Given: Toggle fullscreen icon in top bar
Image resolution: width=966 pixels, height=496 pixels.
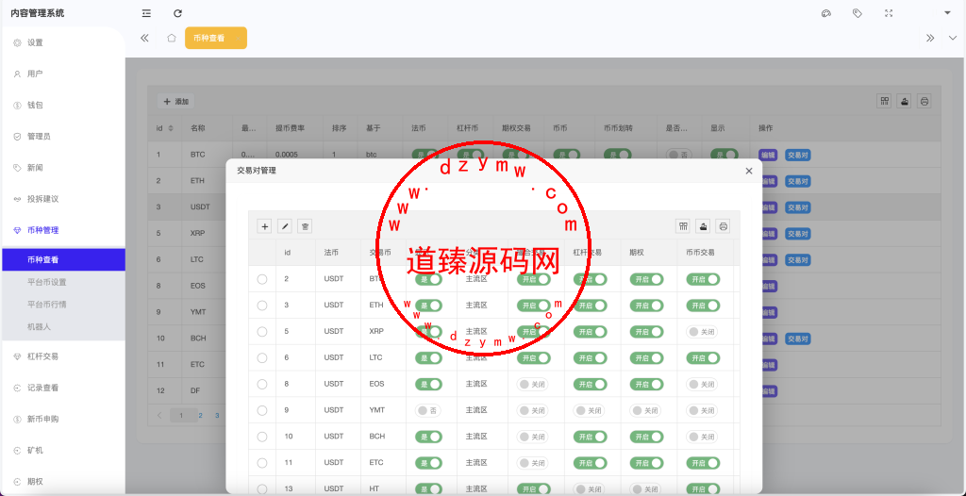Looking at the screenshot, I should coord(889,13).
